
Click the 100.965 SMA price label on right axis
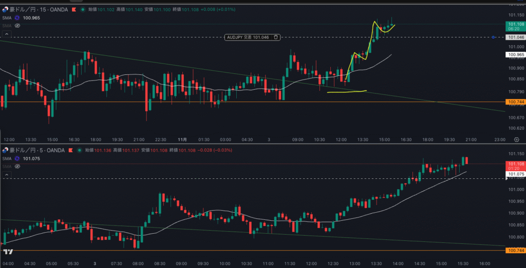(x=515, y=54)
